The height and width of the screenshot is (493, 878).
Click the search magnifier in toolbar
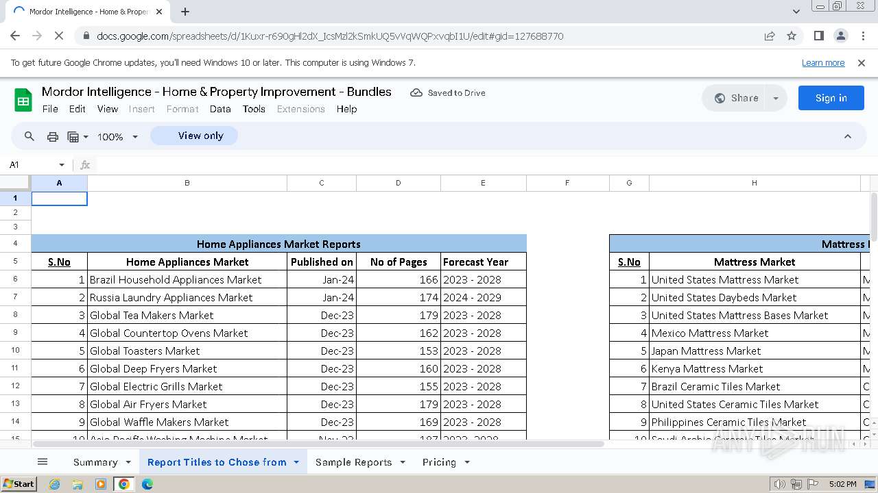tap(29, 136)
